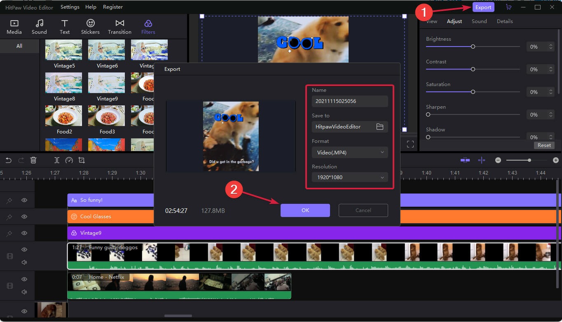
Task: Select the Stickers tool in the toolbar
Action: [90, 26]
